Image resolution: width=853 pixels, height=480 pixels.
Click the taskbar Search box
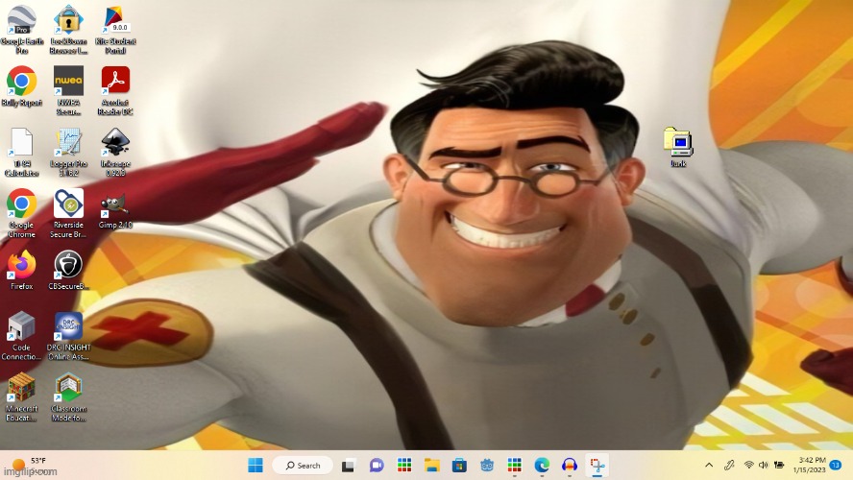pos(303,466)
